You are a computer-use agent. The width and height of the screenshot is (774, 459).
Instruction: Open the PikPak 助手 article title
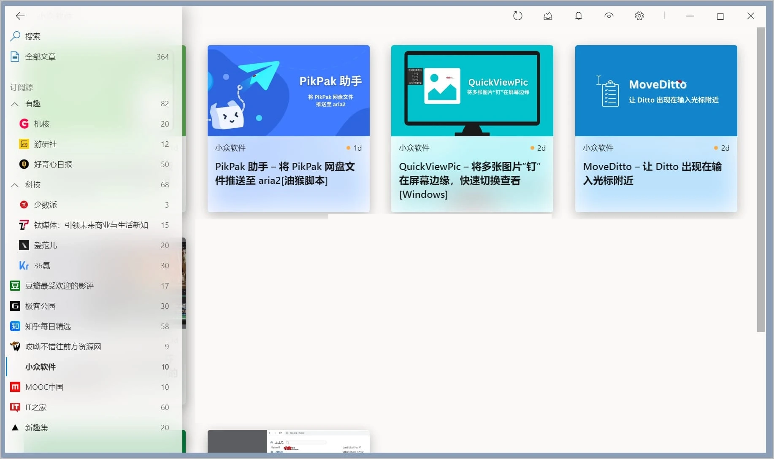coord(285,173)
